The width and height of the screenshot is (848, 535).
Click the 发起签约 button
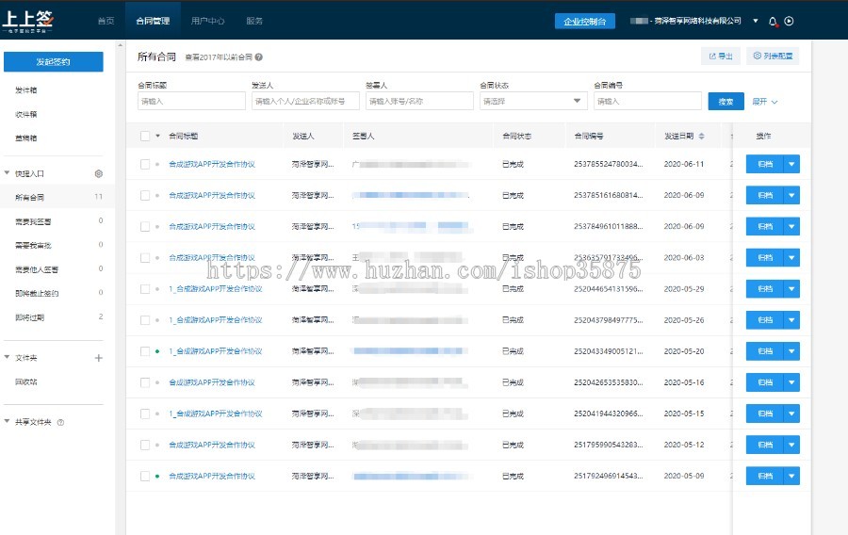(54, 61)
